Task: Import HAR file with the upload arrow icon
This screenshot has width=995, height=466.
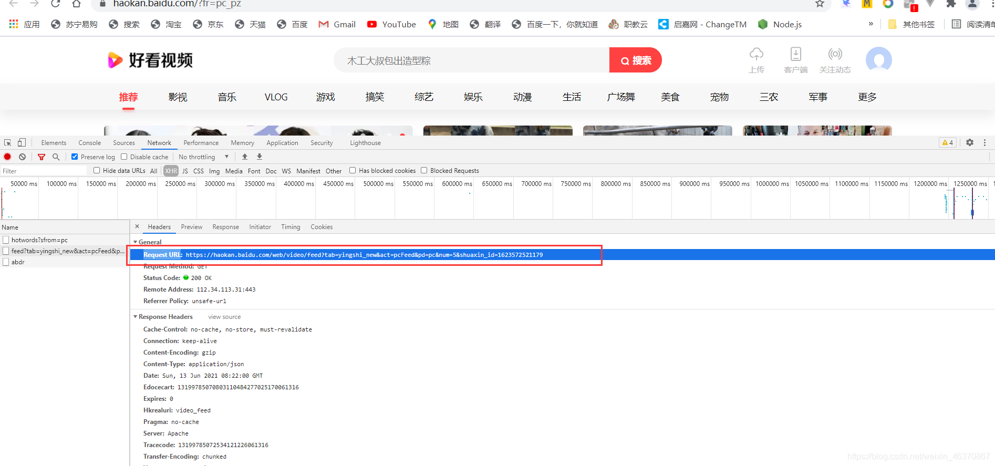Action: [245, 157]
